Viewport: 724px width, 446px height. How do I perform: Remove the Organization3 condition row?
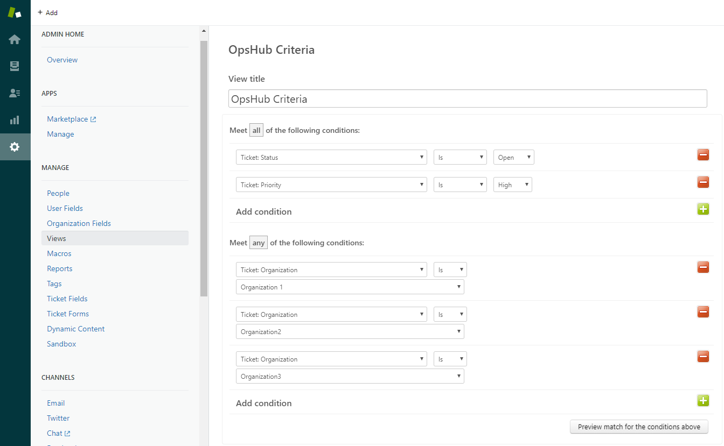click(703, 356)
